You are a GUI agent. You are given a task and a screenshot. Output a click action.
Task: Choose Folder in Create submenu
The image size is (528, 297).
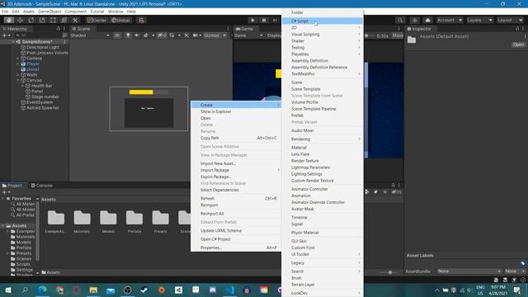323,12
